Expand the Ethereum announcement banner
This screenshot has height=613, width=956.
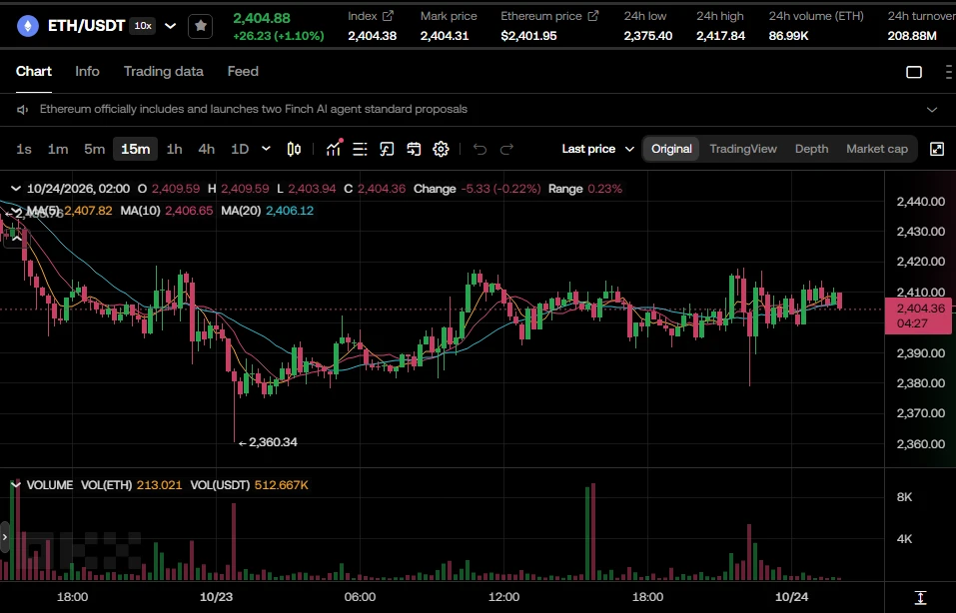pos(932,110)
